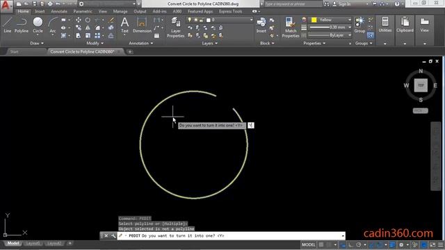Viewport: 445px width, 250px height.
Task: Click the Array tool in Modify
Action: [97, 35]
